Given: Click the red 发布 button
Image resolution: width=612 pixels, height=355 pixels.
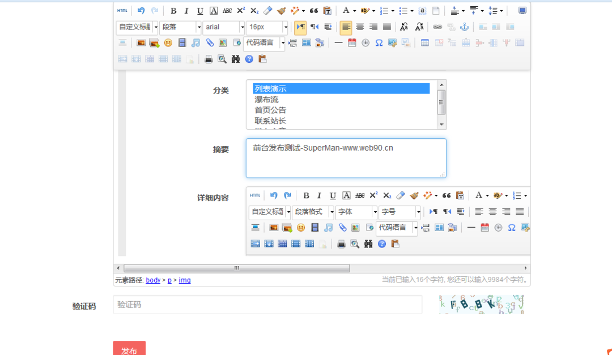Looking at the screenshot, I should (x=129, y=348).
